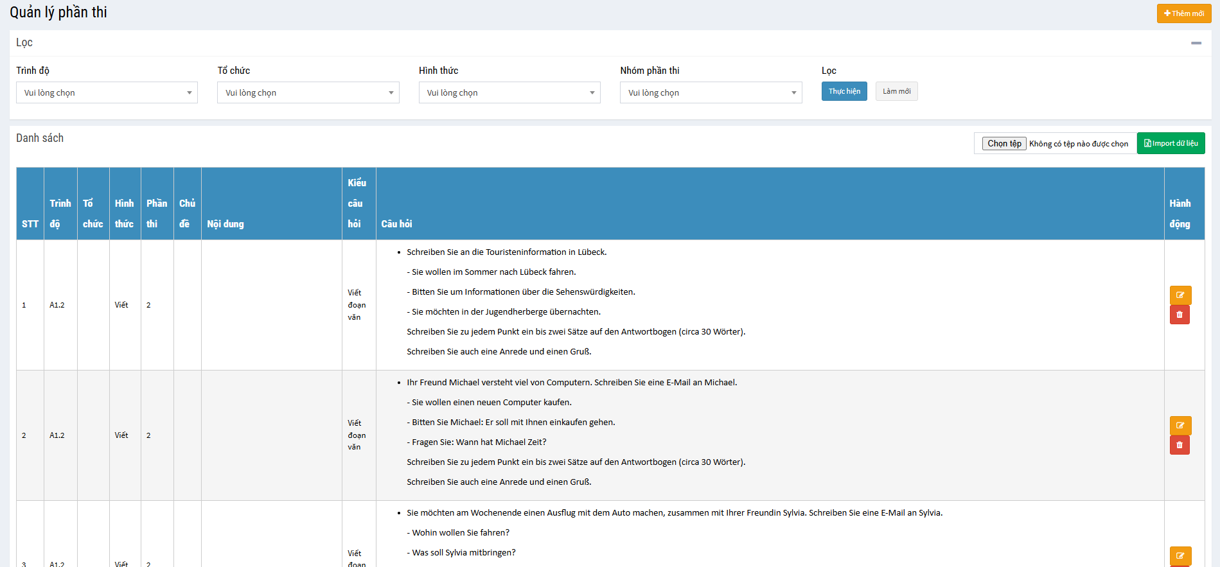1220x567 pixels.
Task: Click the Thực hiện filter button
Action: tap(844, 91)
